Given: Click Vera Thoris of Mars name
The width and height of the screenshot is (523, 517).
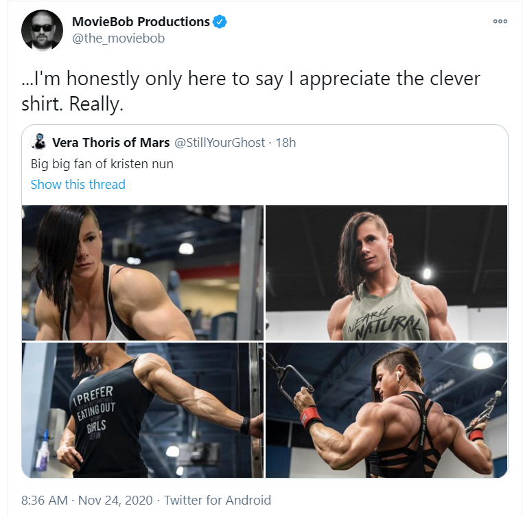Looking at the screenshot, I should (111, 143).
